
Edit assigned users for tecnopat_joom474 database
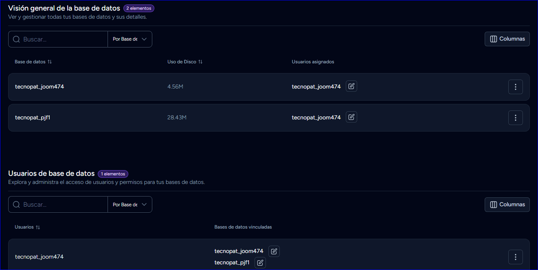[351, 86]
